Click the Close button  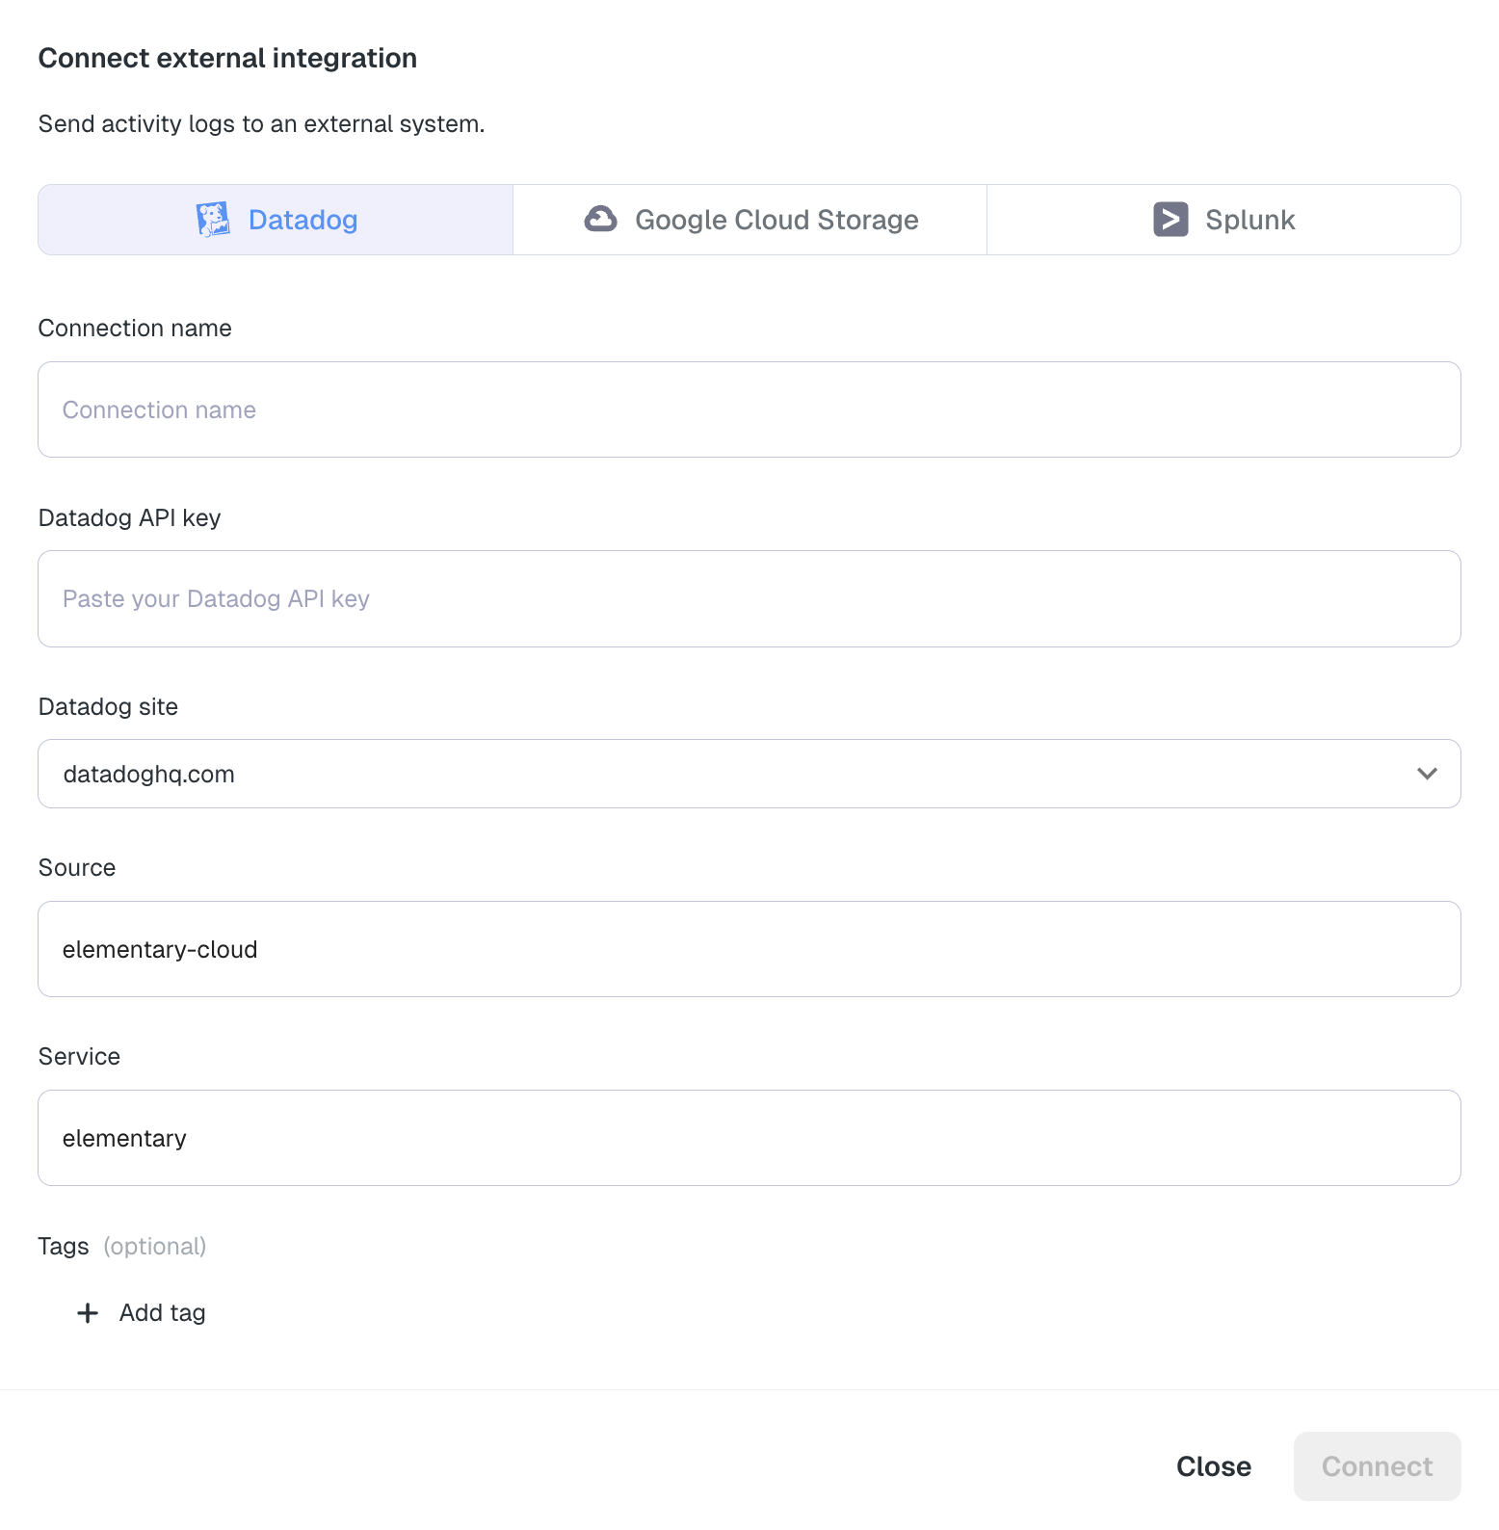[x=1213, y=1466]
